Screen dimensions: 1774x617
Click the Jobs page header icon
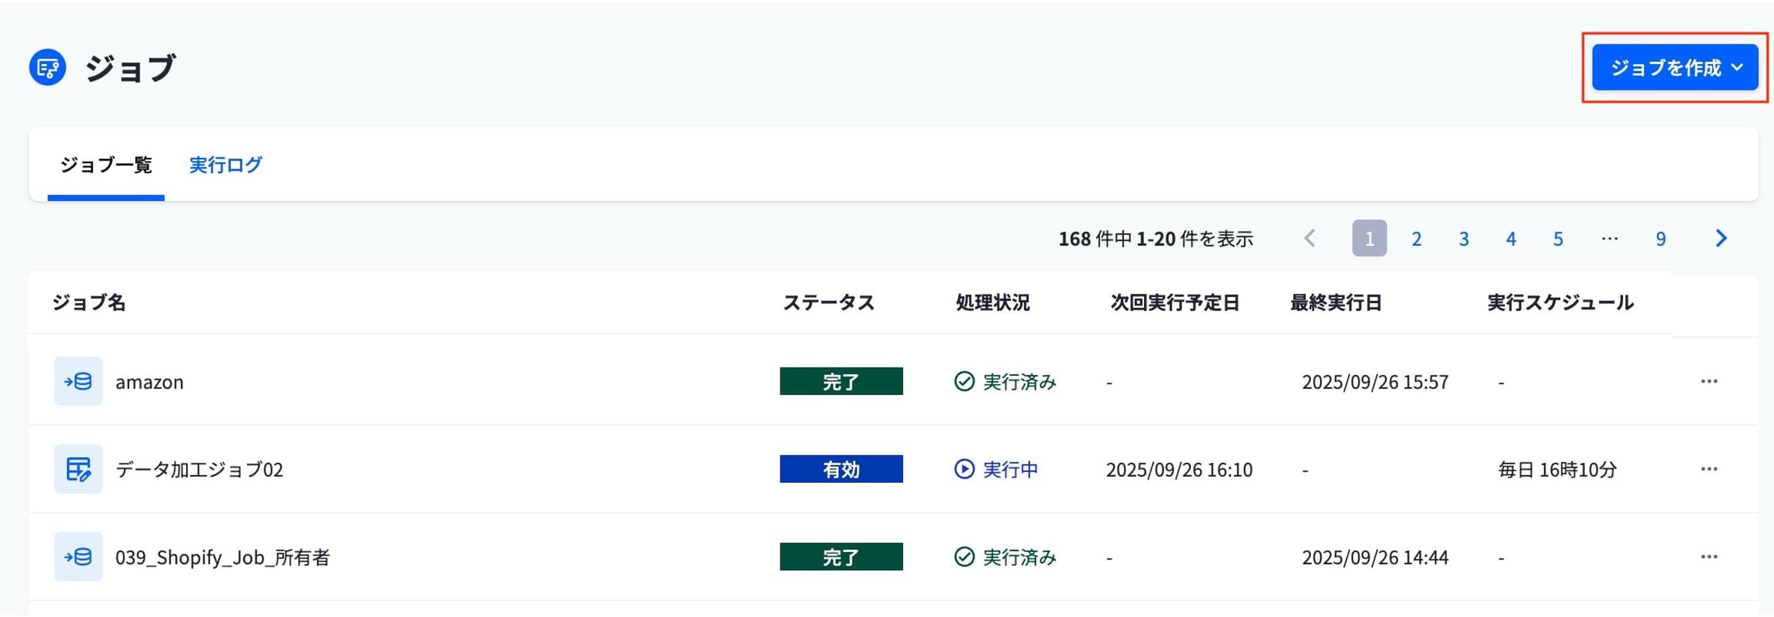(x=47, y=68)
